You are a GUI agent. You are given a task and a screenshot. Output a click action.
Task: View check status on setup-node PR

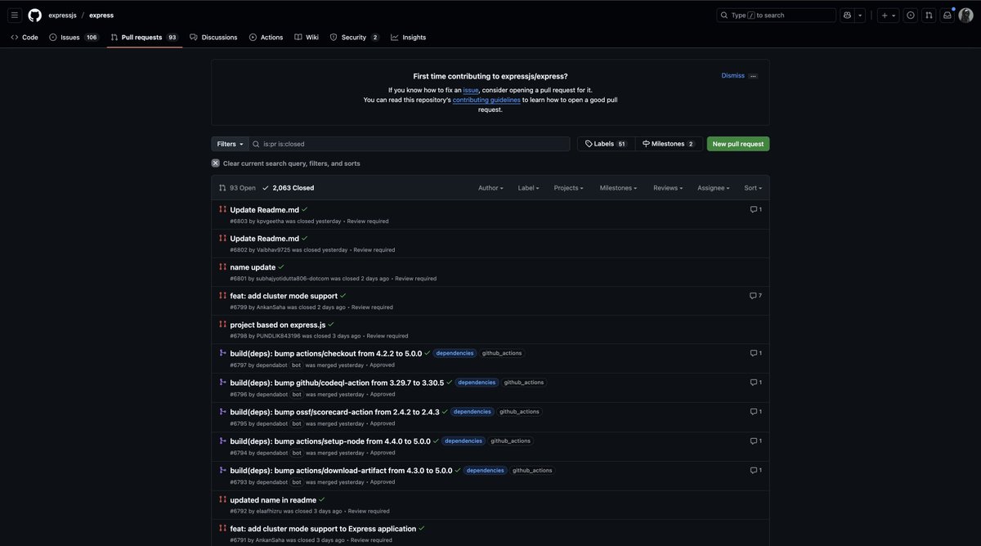click(436, 441)
